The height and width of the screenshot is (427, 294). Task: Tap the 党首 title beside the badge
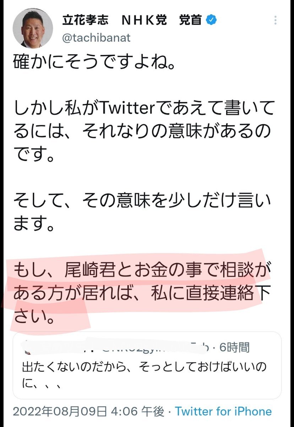point(191,21)
